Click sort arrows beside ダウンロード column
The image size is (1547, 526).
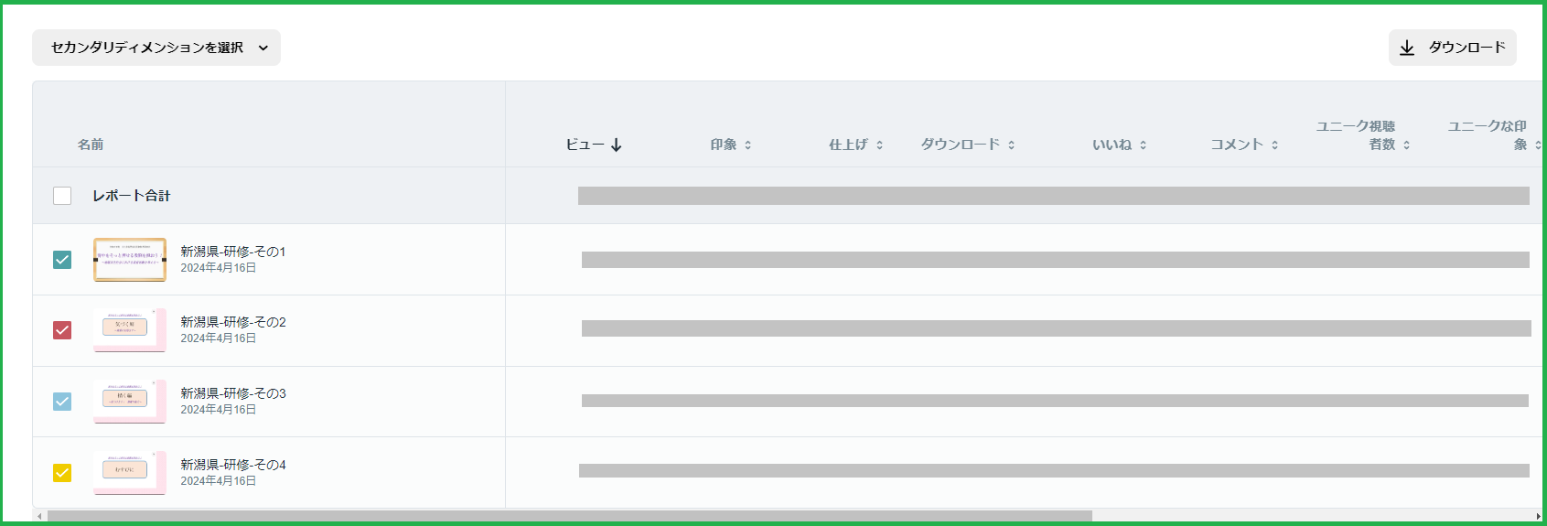(x=1011, y=145)
